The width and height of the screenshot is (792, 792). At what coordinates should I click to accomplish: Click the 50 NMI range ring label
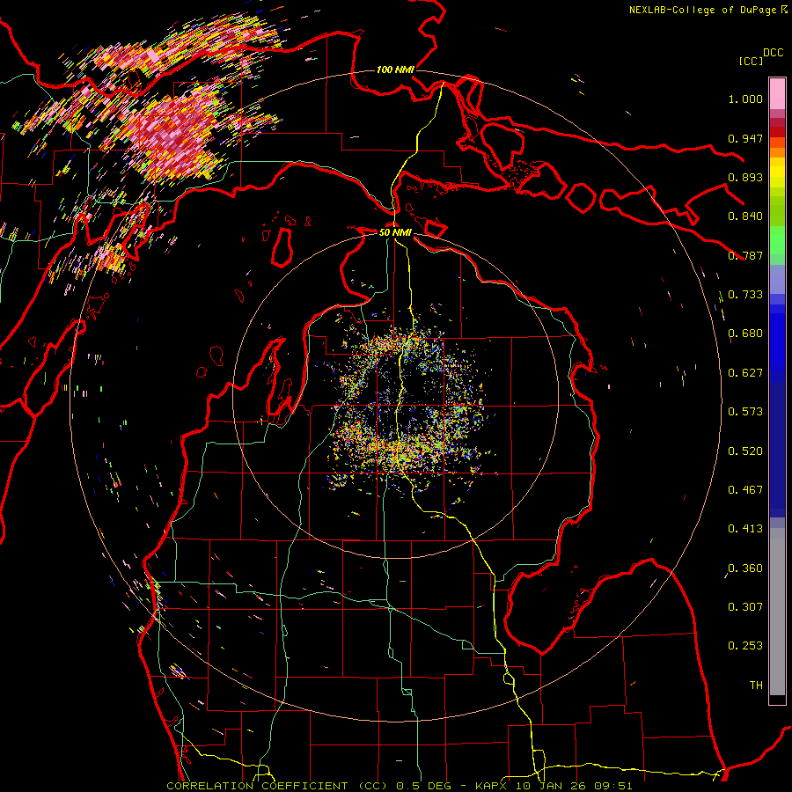coord(395,232)
